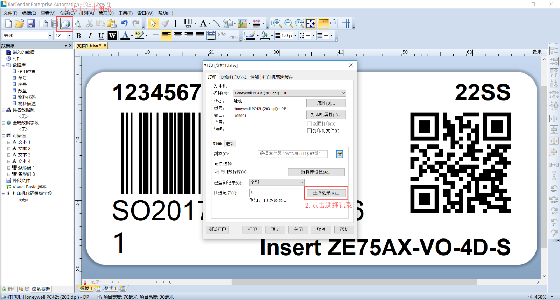Open the font size dropdown
Viewport: 560px width, 300px height.
[69, 36]
